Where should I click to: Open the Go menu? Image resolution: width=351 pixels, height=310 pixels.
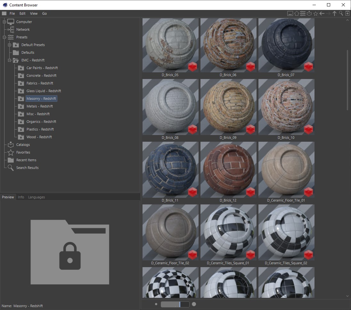45,13
